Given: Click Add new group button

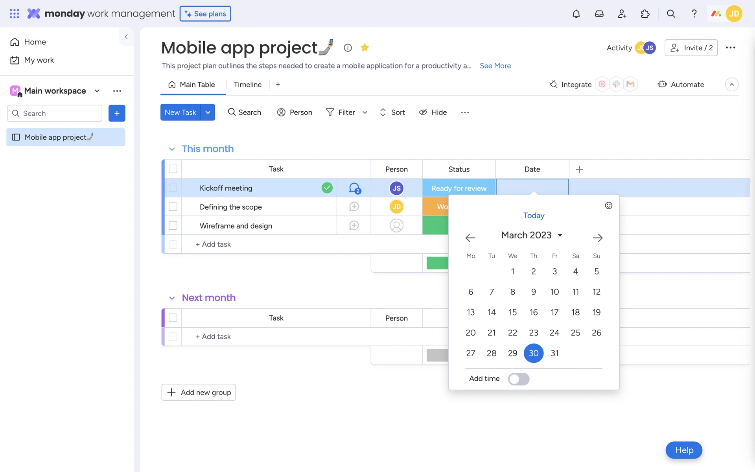Looking at the screenshot, I should [x=199, y=392].
